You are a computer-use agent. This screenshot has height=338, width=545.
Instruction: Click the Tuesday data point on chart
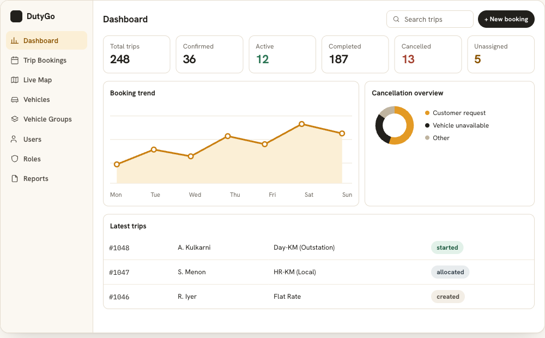coord(154,149)
